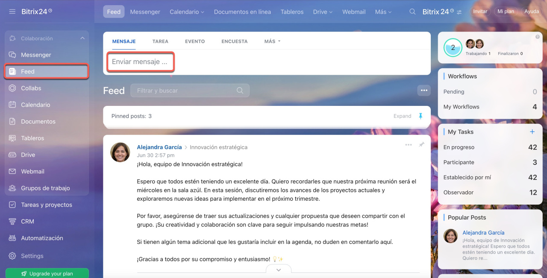Click the settings sliders icon beside top Bitrix24
The height and width of the screenshot is (278, 547).
[459, 12]
